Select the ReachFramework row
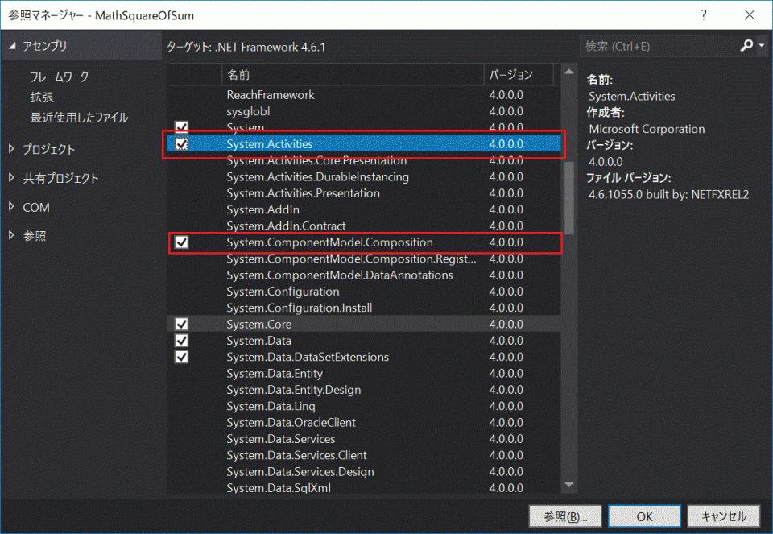This screenshot has height=534, width=773. coord(364,95)
